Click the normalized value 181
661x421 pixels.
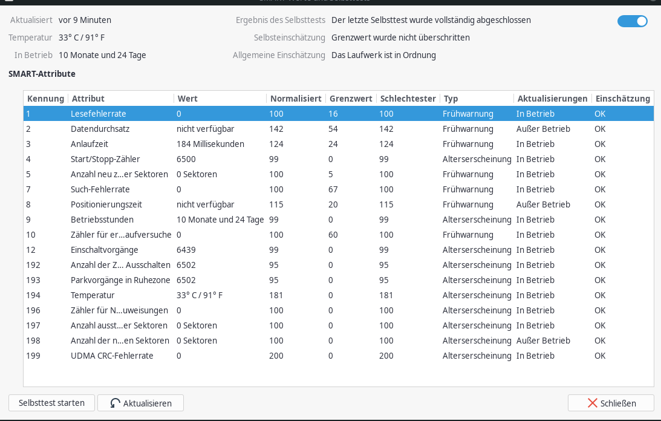tap(276, 295)
